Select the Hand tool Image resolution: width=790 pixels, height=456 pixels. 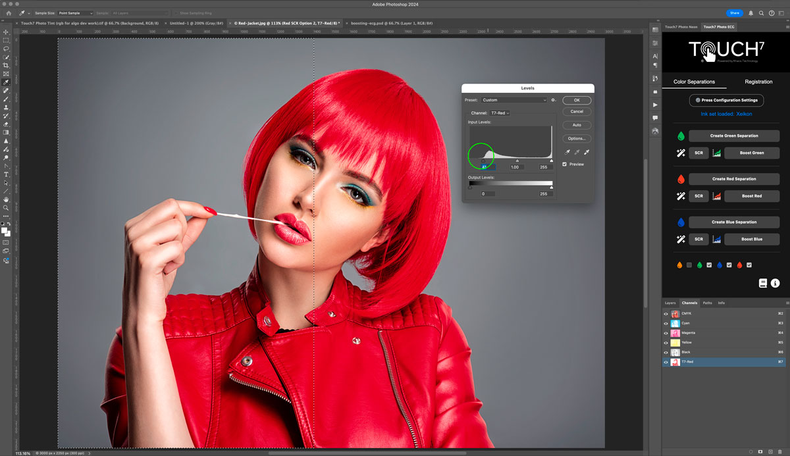(6, 199)
